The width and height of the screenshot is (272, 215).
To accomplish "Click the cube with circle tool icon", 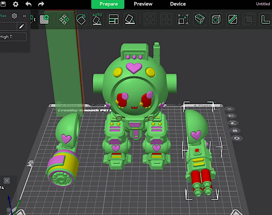I will (216, 19).
